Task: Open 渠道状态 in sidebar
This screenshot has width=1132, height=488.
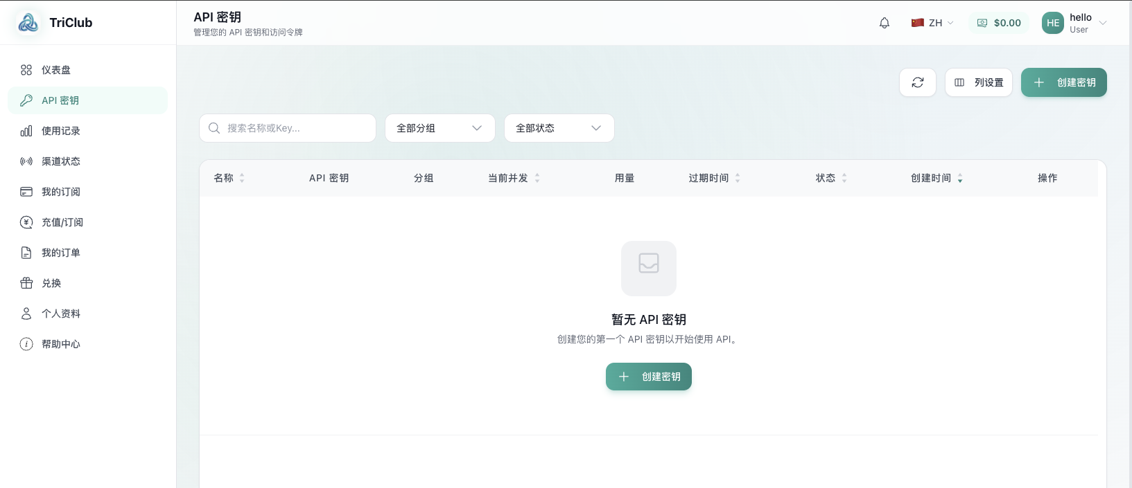Action: click(x=88, y=161)
